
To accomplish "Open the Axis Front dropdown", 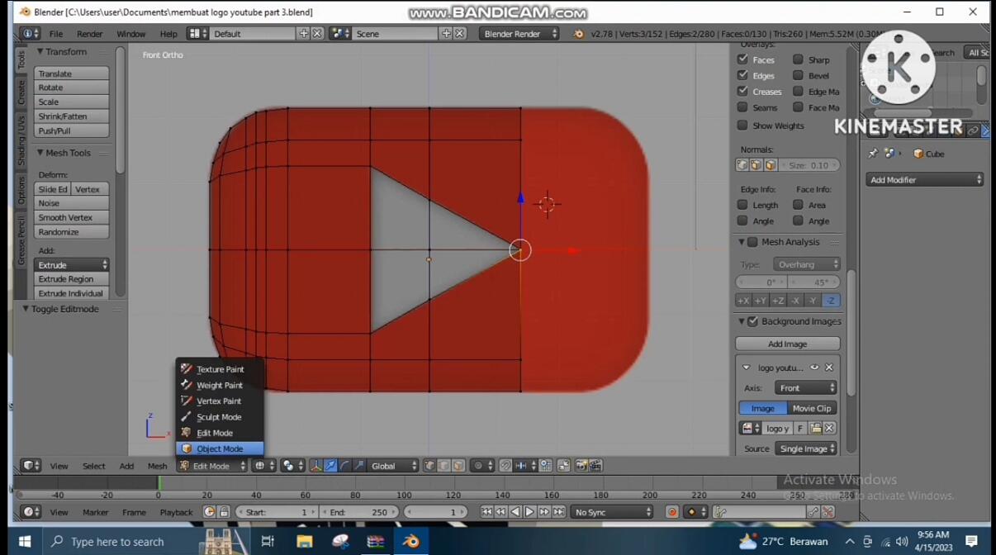I will tap(806, 388).
